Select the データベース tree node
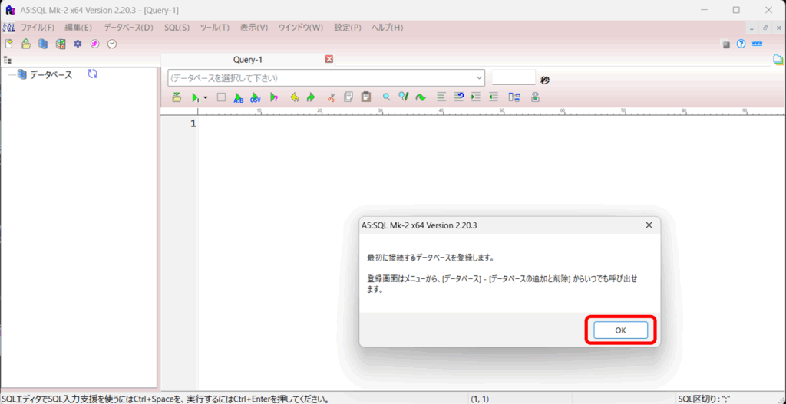786x404 pixels. click(51, 75)
